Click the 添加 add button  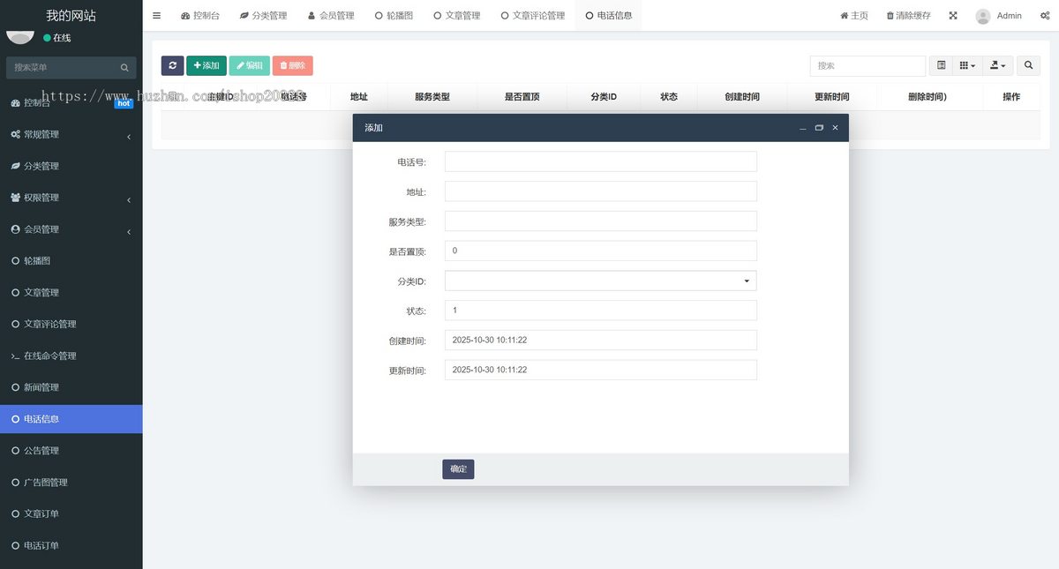tap(207, 65)
